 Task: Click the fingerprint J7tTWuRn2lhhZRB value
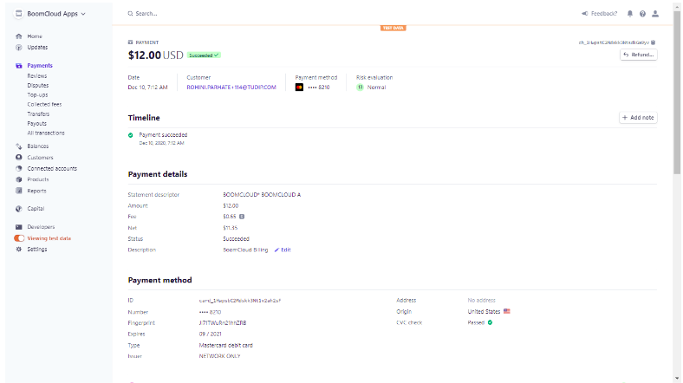point(223,323)
